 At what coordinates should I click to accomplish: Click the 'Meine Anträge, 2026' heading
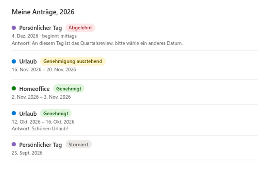click(43, 12)
